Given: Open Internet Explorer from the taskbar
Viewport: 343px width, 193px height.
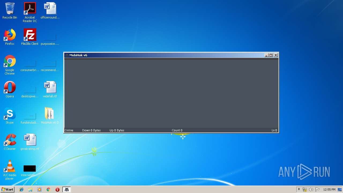Looking at the screenshot, I should 21,190.
